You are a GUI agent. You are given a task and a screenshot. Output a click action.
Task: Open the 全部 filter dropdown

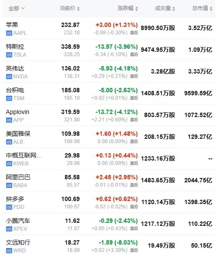17,8
